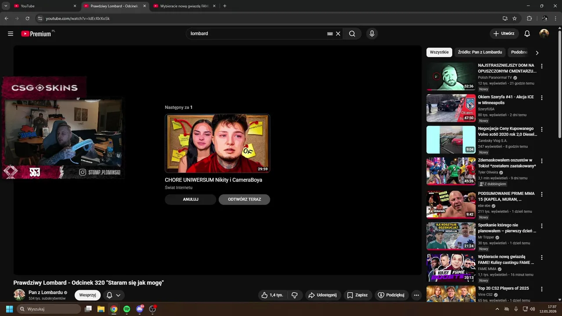
Task: Run search with the magnifier button
Action: 352,34
